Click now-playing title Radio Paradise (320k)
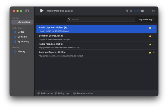Image resolution: width=168 pixels, height=109 pixels. point(60,11)
